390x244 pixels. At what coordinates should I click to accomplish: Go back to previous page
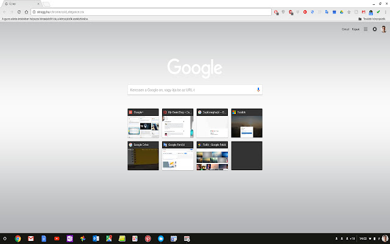(4, 12)
